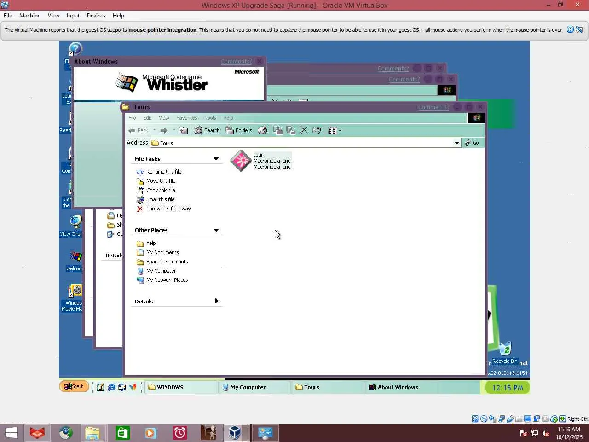Screen dimensions: 589x442
Task: Dismiss the mouse integration notification
Action: pyautogui.click(x=570, y=29)
